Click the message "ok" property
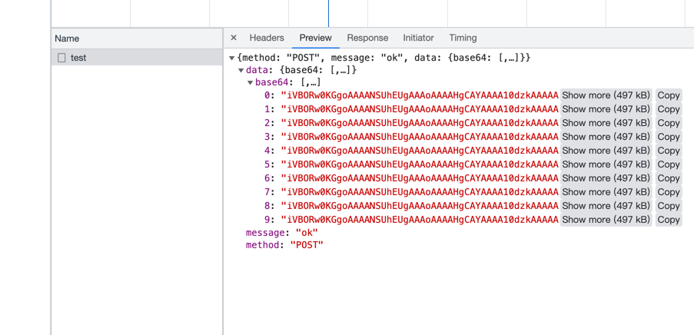 [281, 233]
